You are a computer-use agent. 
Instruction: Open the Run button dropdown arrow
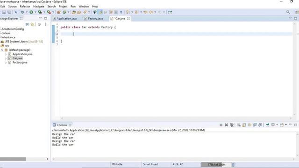(x=36, y=12)
